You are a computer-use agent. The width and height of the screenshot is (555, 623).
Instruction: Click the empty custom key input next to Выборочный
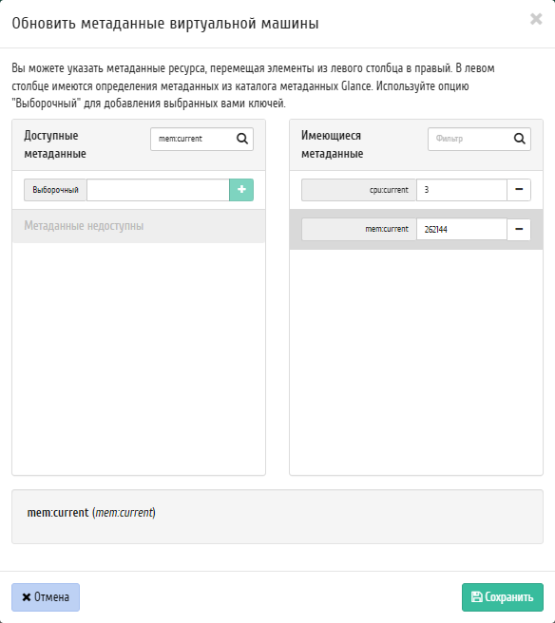(x=158, y=190)
